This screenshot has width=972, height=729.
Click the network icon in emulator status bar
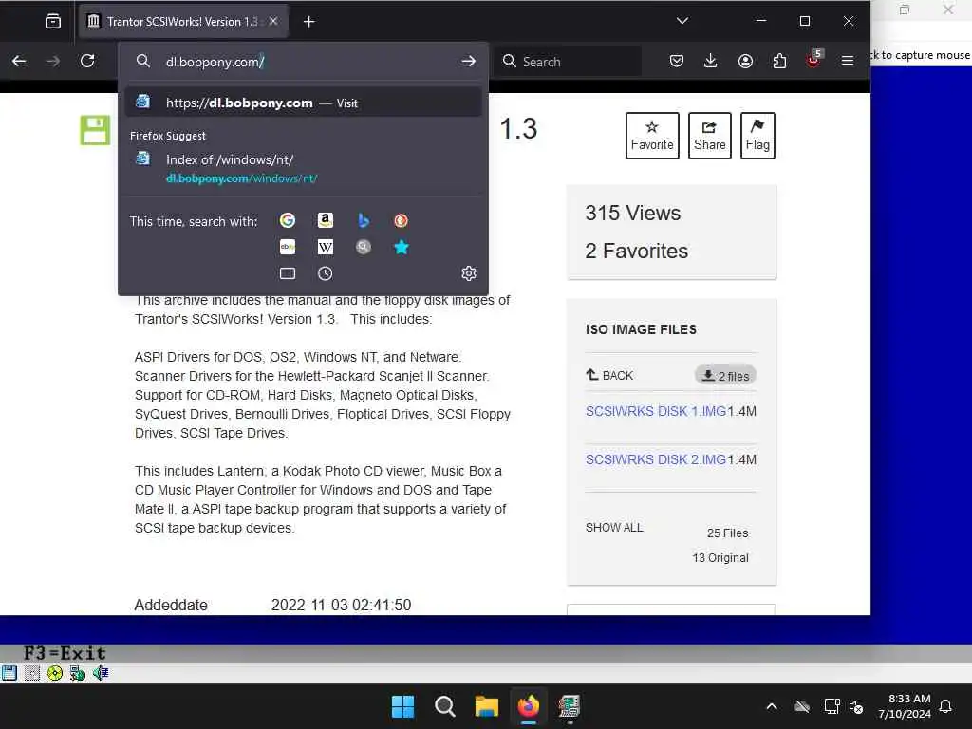click(x=78, y=673)
